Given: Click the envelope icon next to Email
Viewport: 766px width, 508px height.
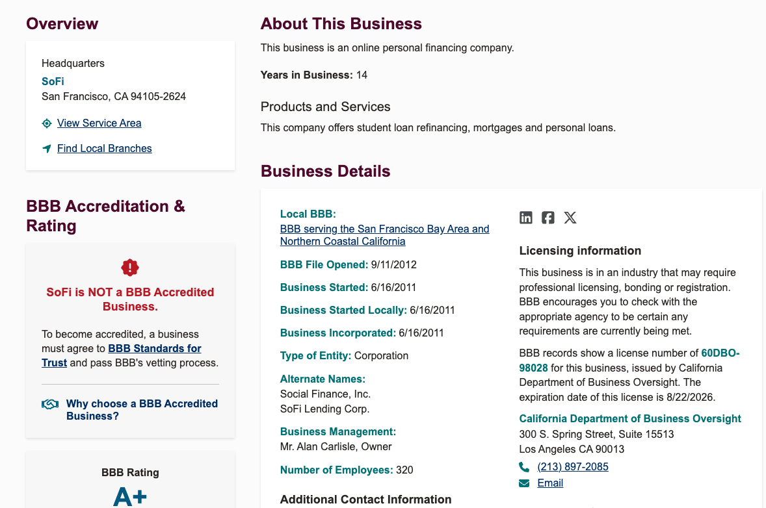Looking at the screenshot, I should coord(524,483).
